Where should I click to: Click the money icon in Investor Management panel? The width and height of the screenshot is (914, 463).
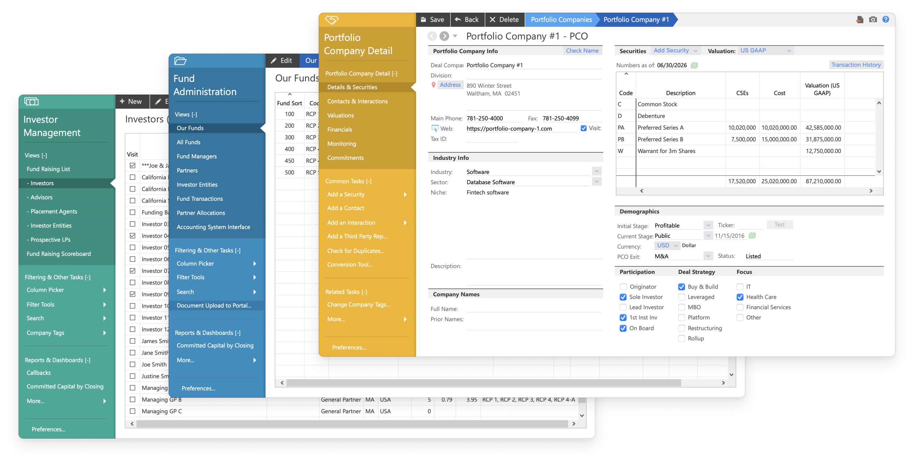coord(32,102)
